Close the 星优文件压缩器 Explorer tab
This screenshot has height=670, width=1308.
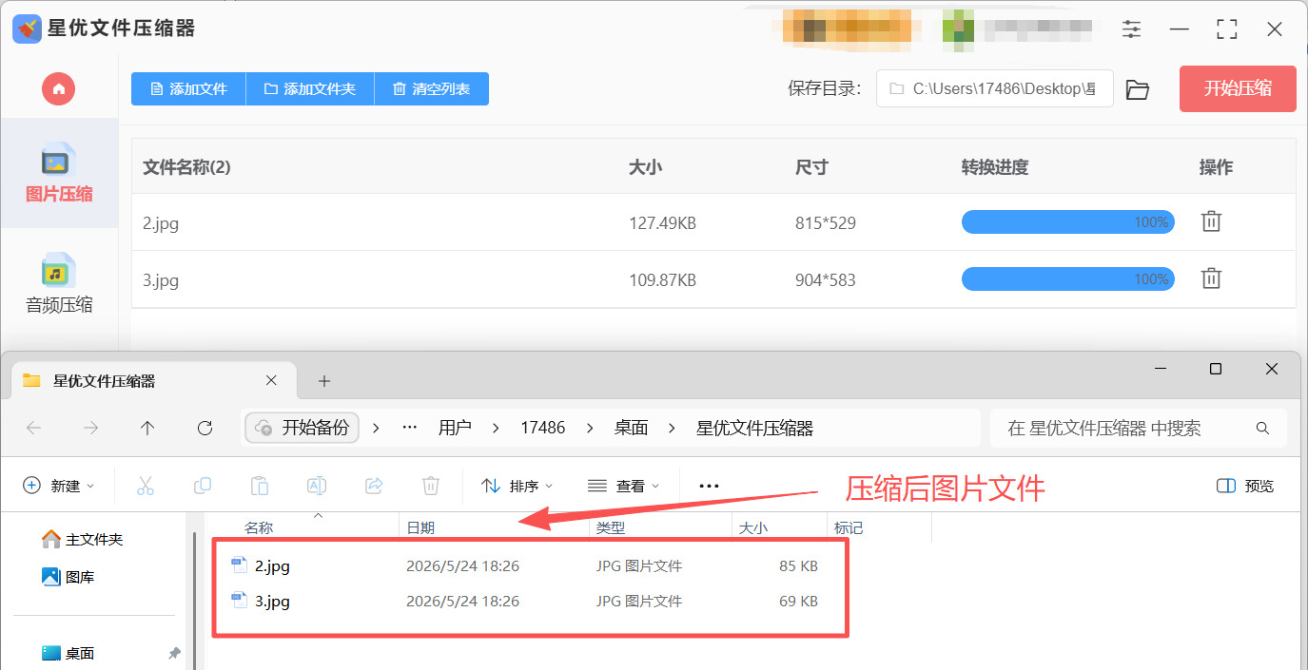[x=271, y=380]
